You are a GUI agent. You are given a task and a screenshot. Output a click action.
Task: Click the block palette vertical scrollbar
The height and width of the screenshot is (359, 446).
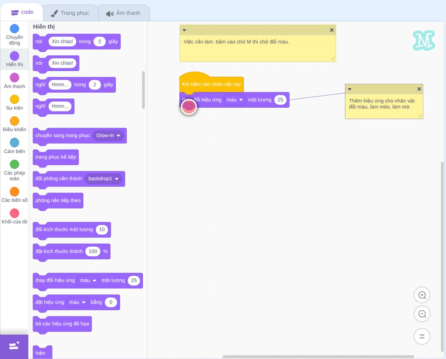coord(143,90)
